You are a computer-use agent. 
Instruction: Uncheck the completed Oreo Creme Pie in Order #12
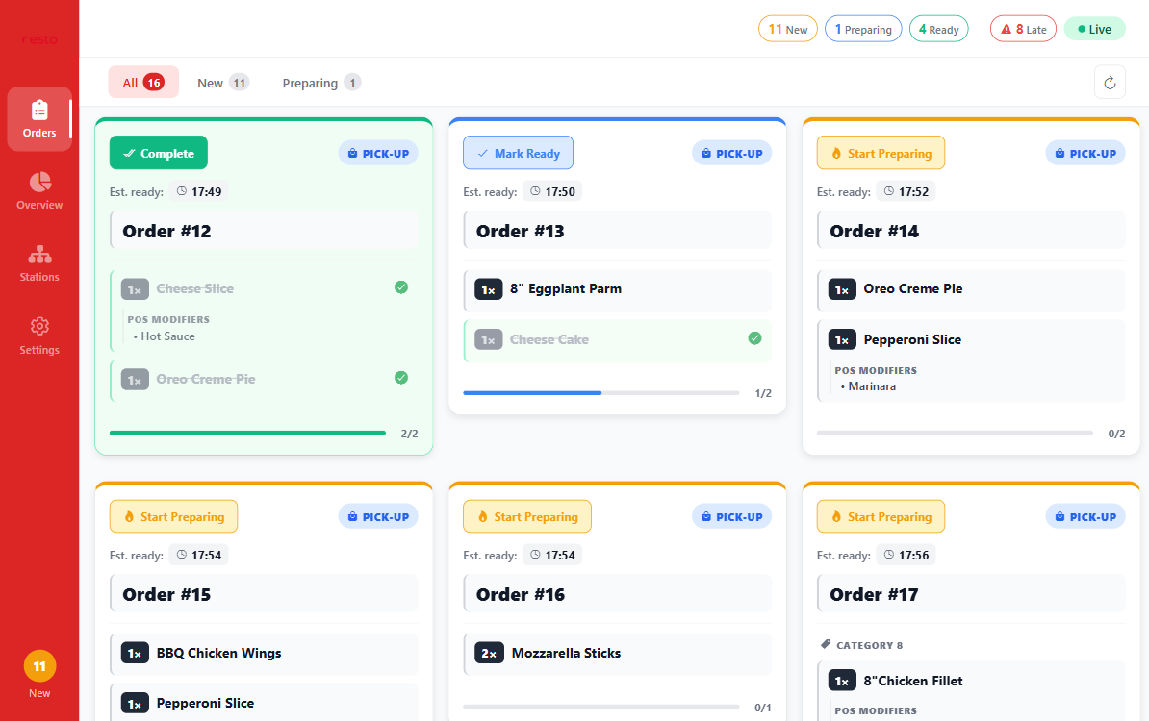pyautogui.click(x=401, y=378)
